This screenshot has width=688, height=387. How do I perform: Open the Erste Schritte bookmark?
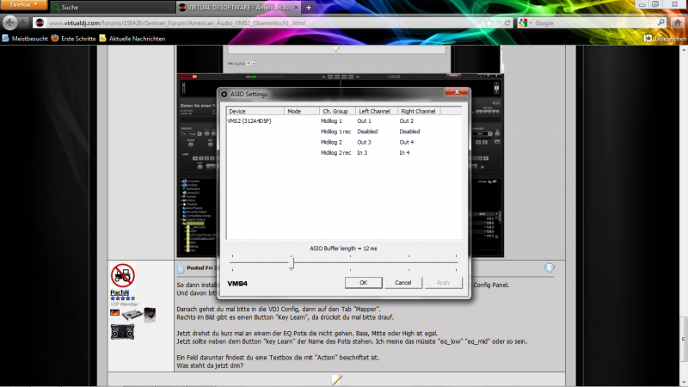[x=73, y=39]
